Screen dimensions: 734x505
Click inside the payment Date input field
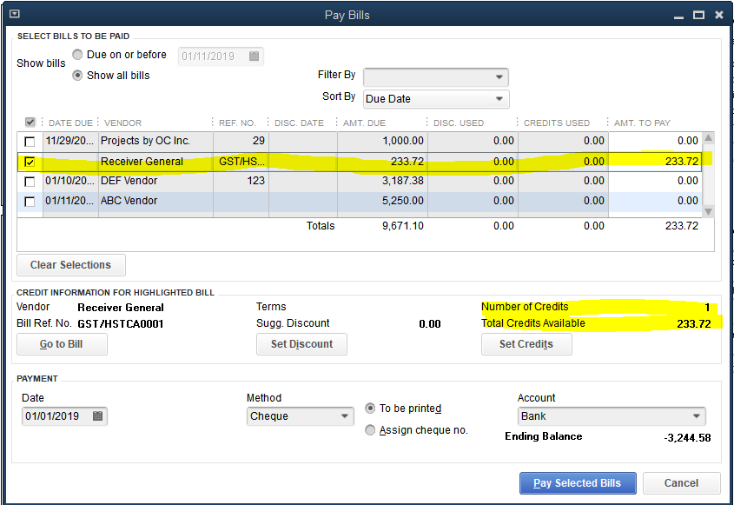point(52,416)
